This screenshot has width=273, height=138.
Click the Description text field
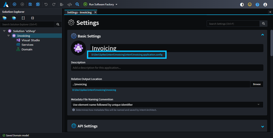pos(167,68)
